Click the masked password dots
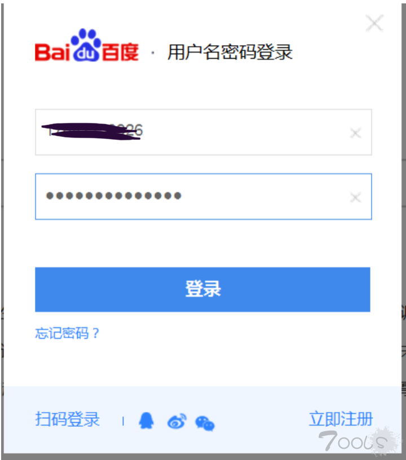The height and width of the screenshot is (460, 406). [x=114, y=196]
